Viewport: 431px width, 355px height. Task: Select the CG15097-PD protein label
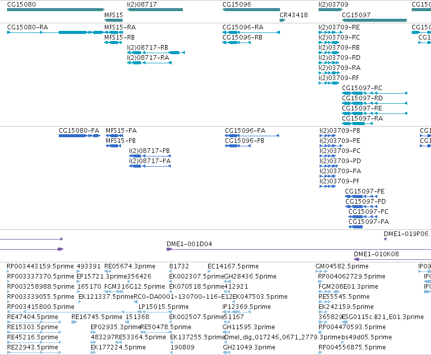click(x=366, y=202)
